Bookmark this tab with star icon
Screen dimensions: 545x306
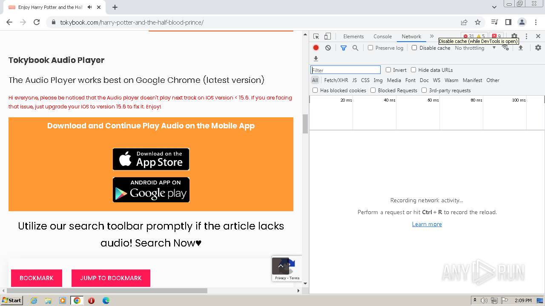pos(478,22)
